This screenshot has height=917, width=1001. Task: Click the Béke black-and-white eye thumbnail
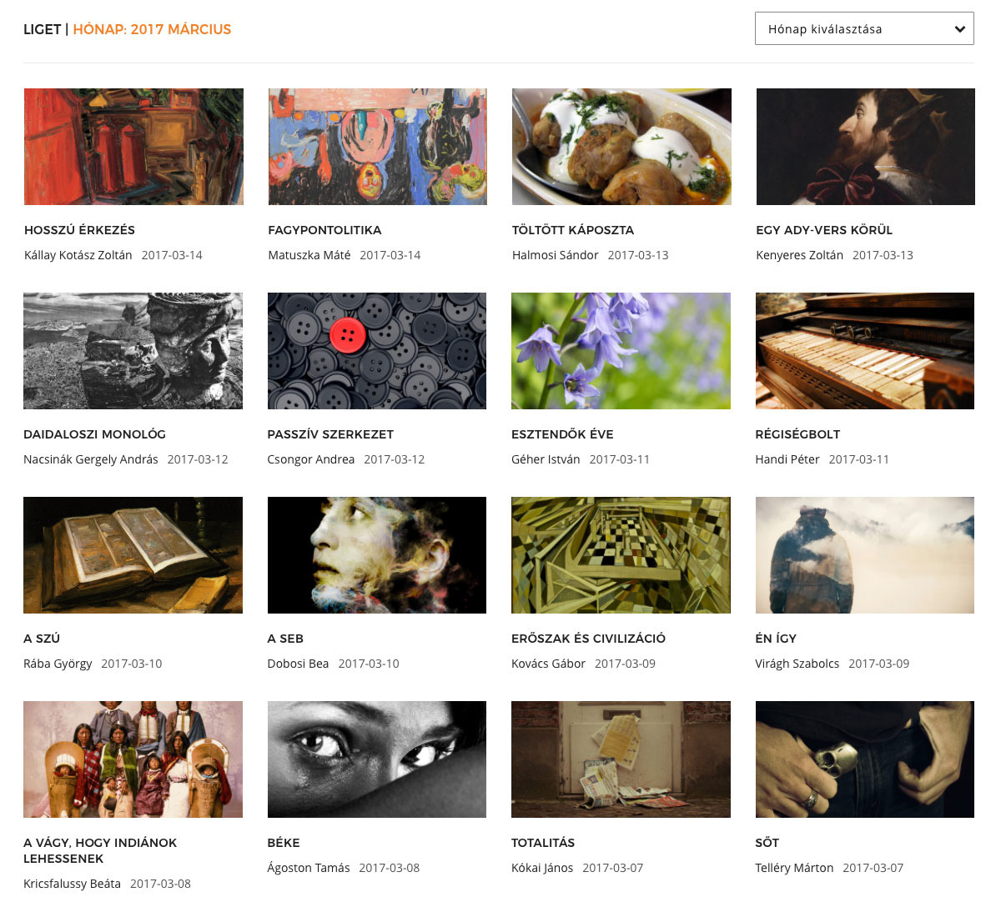377,759
